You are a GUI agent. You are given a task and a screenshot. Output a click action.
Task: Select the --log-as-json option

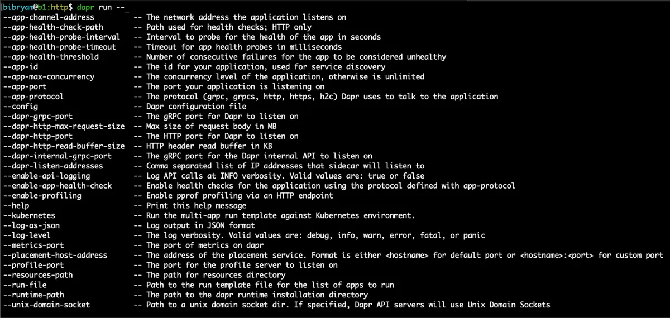point(31,225)
